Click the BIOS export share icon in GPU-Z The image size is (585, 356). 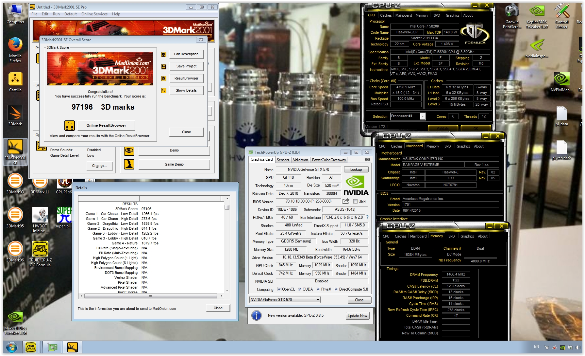pyautogui.click(x=346, y=201)
